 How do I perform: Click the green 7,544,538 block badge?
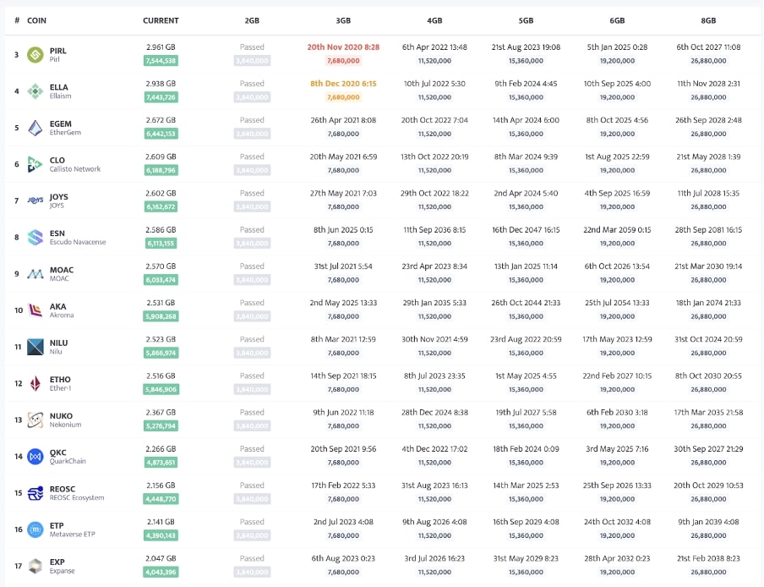coord(161,61)
